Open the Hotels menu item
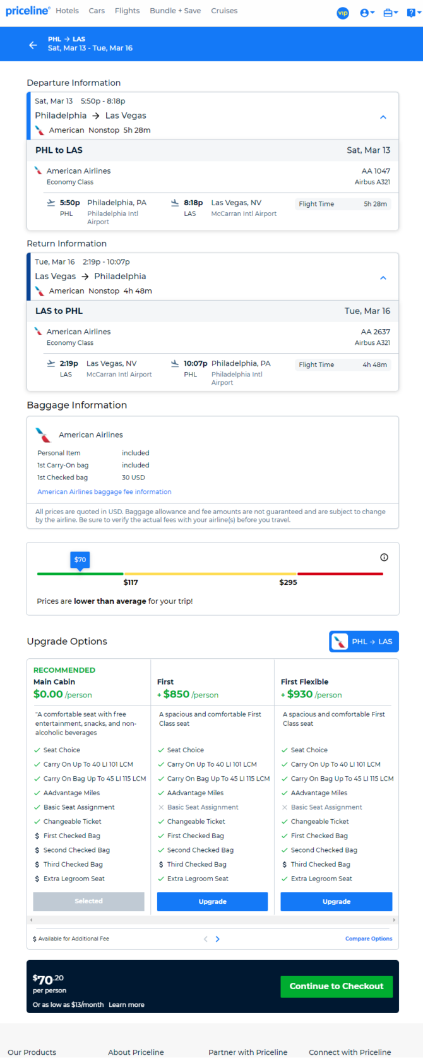The image size is (423, 1058). pyautogui.click(x=67, y=11)
